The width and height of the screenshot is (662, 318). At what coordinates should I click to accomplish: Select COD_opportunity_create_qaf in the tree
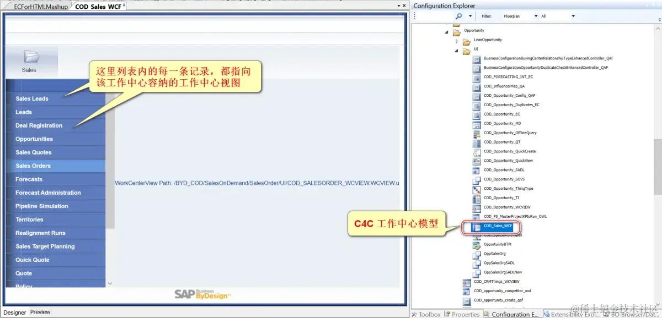pos(498,300)
